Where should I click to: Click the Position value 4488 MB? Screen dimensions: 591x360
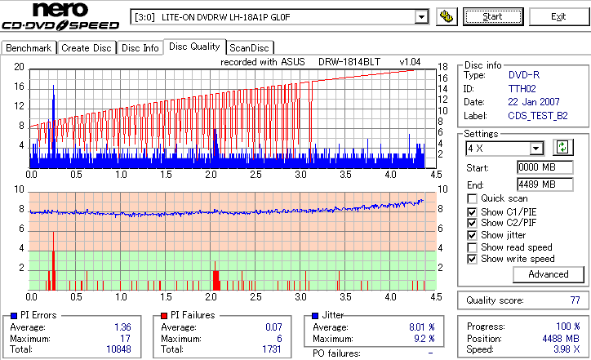tap(562, 339)
